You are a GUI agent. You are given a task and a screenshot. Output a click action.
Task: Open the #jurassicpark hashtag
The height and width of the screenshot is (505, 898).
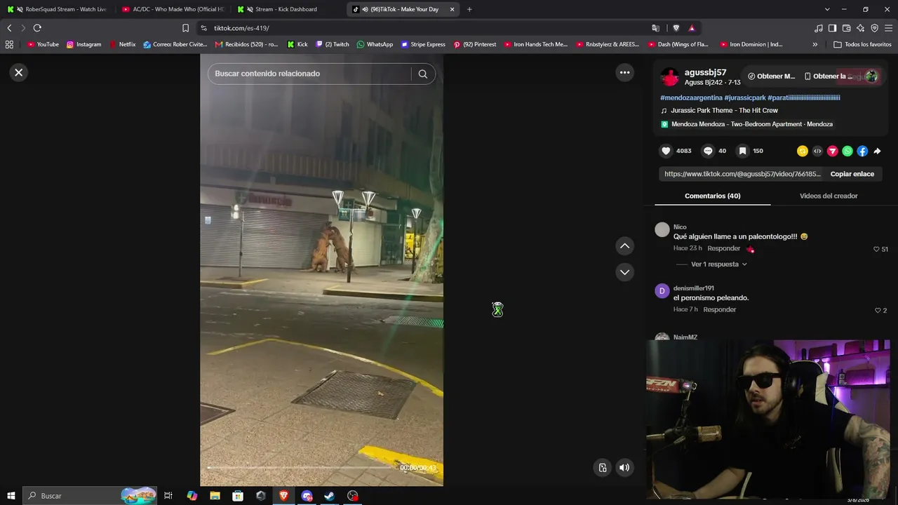pos(745,97)
